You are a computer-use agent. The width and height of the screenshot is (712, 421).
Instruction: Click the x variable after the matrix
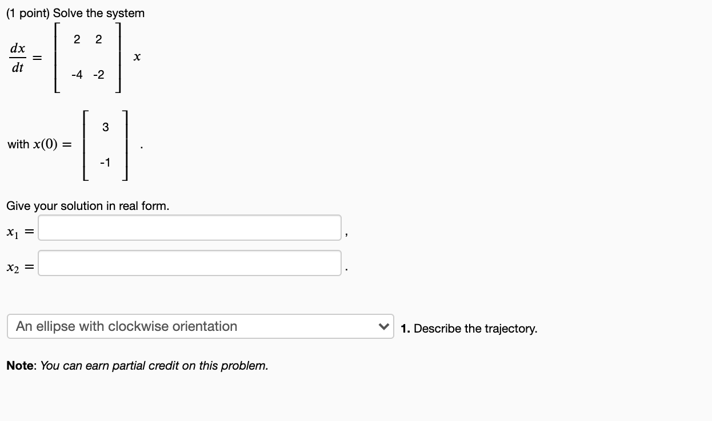(137, 56)
